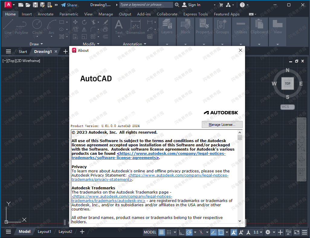Click the Hatch tool icon
310x238 pixels.
(x=62, y=37)
